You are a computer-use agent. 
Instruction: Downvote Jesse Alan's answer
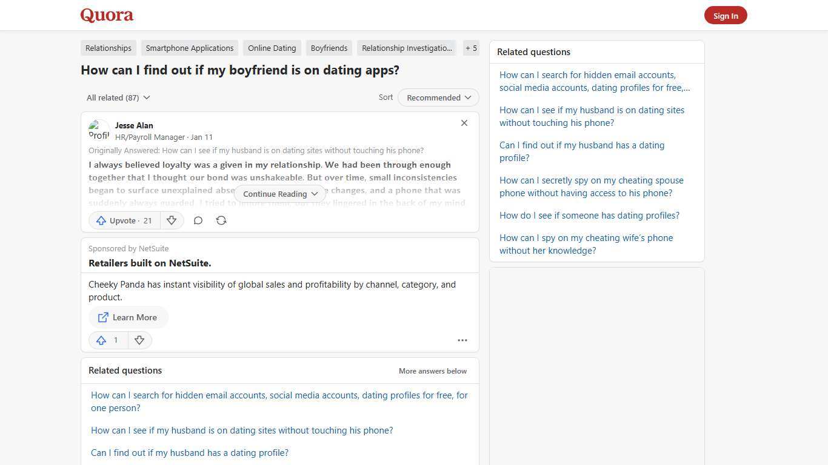click(172, 220)
